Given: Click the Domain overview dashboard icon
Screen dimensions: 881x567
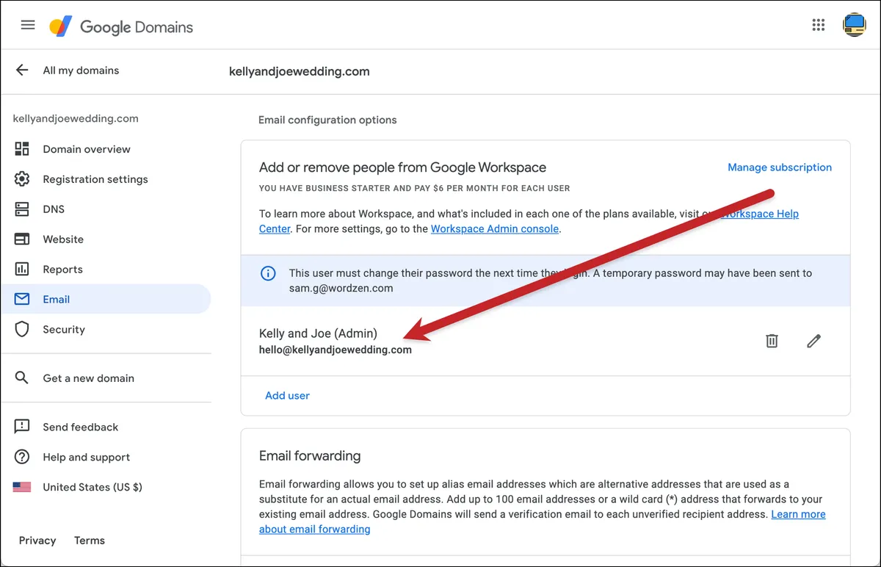Looking at the screenshot, I should (22, 149).
